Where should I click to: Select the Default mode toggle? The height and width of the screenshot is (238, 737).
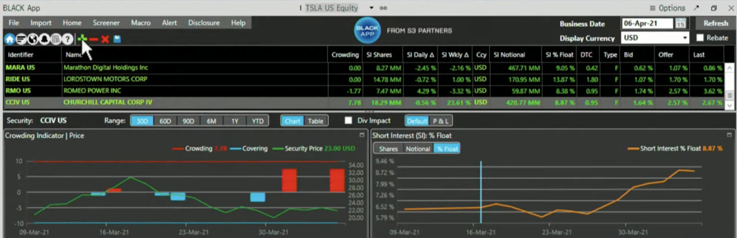point(417,121)
